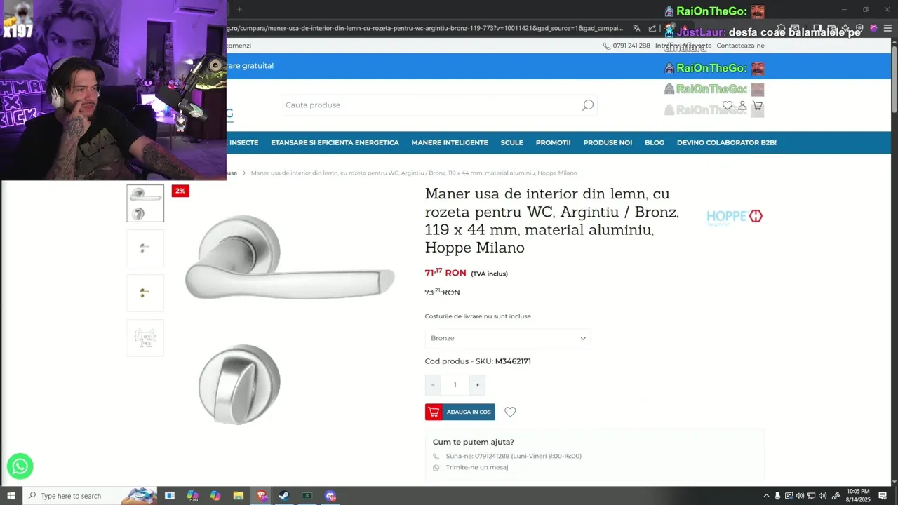Click the browser translate page icon
This screenshot has height=505, width=898.
pos(636,28)
